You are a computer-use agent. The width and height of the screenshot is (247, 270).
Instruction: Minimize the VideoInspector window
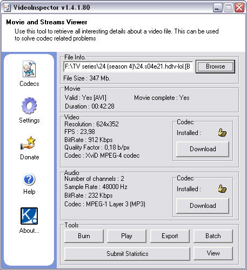coord(218,8)
